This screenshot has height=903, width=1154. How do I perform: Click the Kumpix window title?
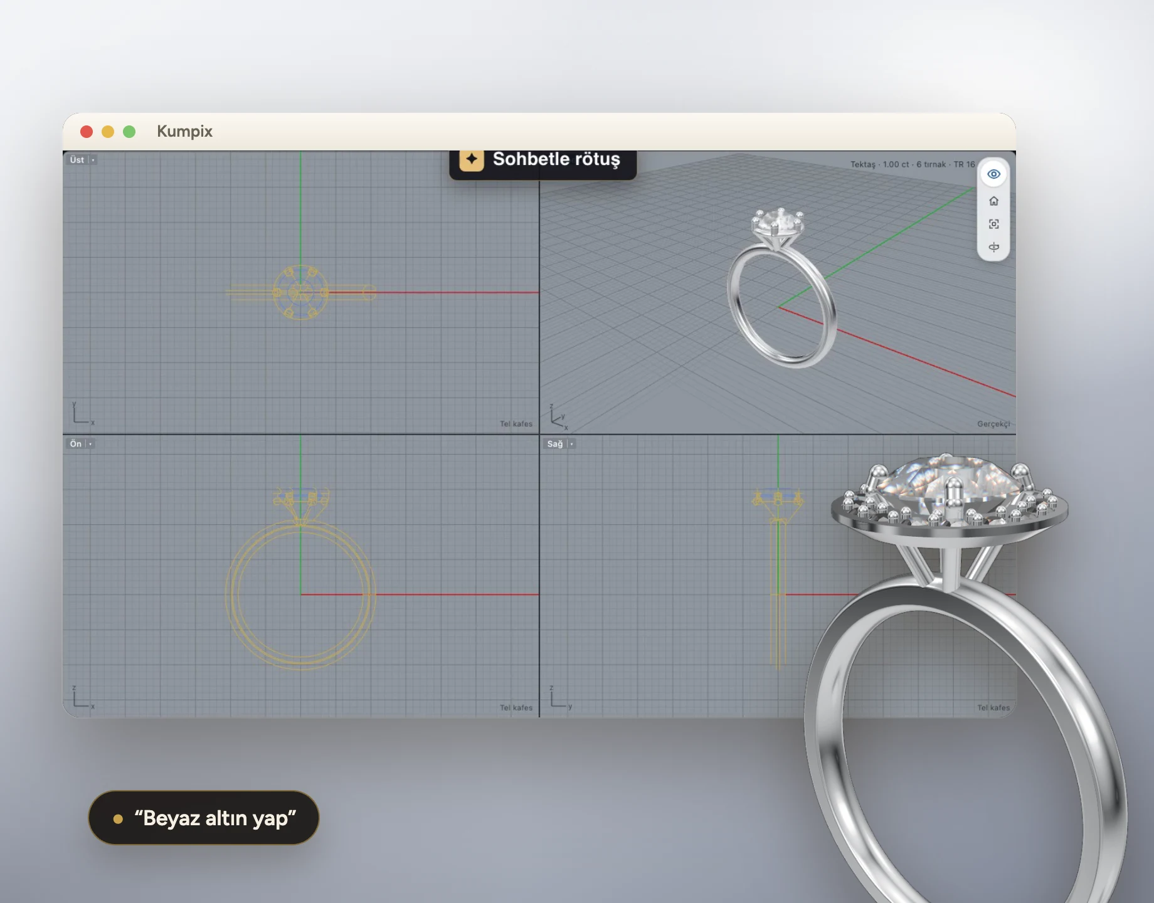(x=184, y=132)
